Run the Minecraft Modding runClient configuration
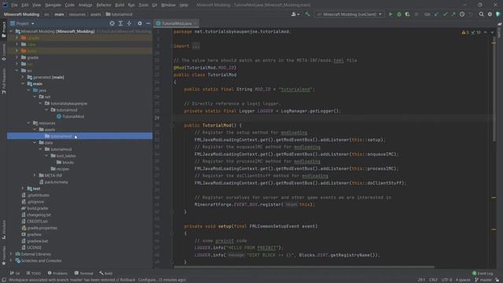 tap(391, 14)
